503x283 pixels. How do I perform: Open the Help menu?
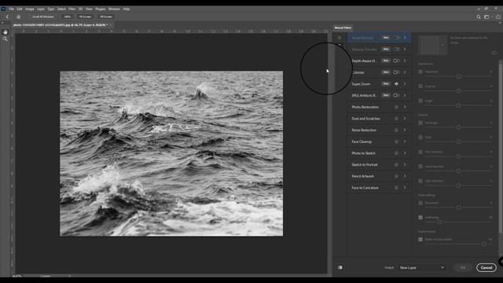[x=127, y=9]
